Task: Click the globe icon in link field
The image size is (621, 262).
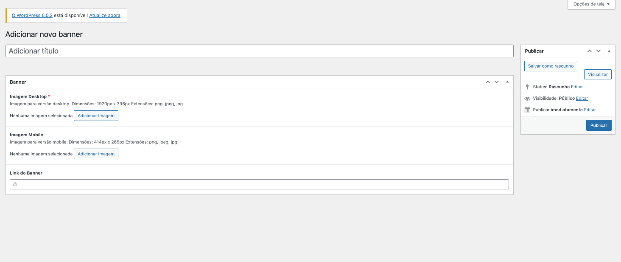Action: (x=15, y=184)
